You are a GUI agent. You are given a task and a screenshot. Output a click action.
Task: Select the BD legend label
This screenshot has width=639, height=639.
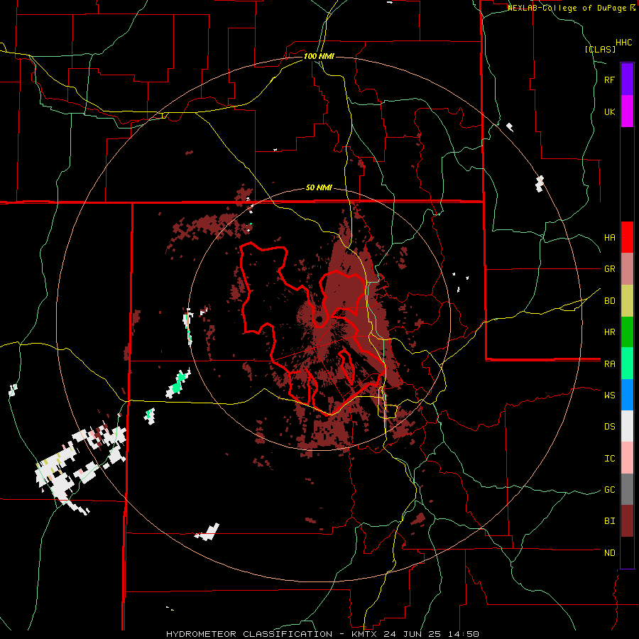click(609, 301)
